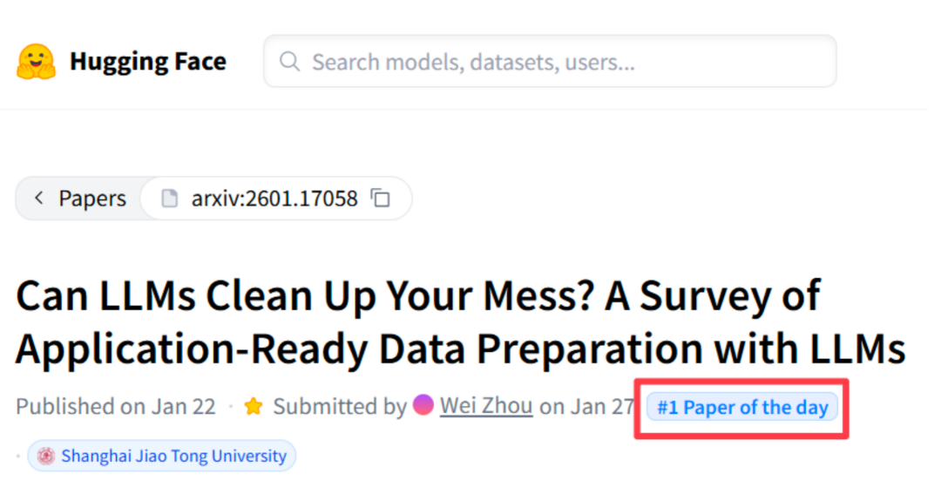The width and height of the screenshot is (941, 494).
Task: Open the Shanghai Jiao Tong University tag
Action: [x=173, y=456]
